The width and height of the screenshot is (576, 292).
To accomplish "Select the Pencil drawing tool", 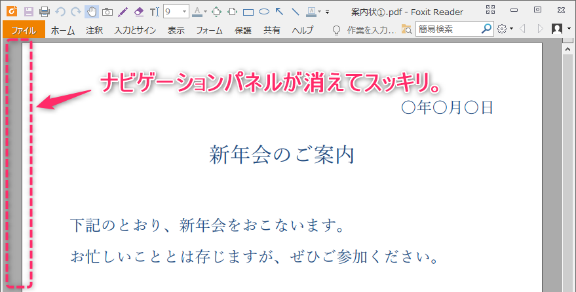I will [x=123, y=12].
